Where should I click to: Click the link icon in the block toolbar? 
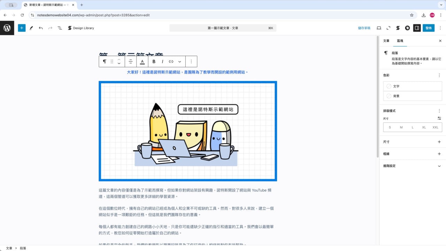tap(171, 61)
